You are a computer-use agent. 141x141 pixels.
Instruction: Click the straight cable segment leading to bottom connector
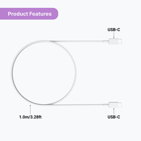pos(78,105)
